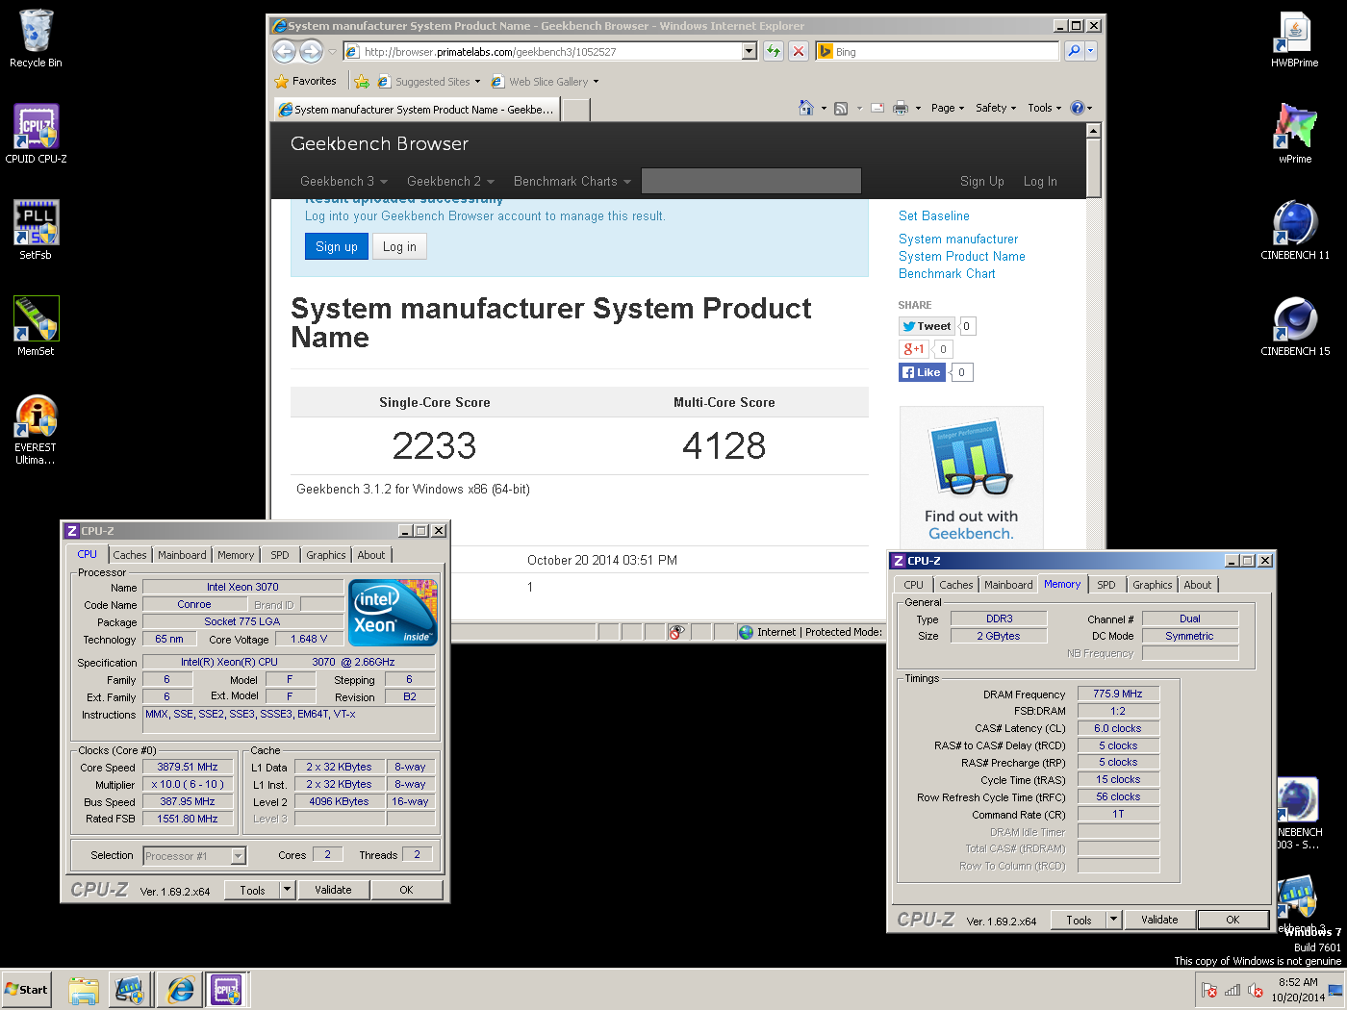Switch to Mainboard tab in left CPU-Z window
The height and width of the screenshot is (1010, 1347).
tap(182, 555)
